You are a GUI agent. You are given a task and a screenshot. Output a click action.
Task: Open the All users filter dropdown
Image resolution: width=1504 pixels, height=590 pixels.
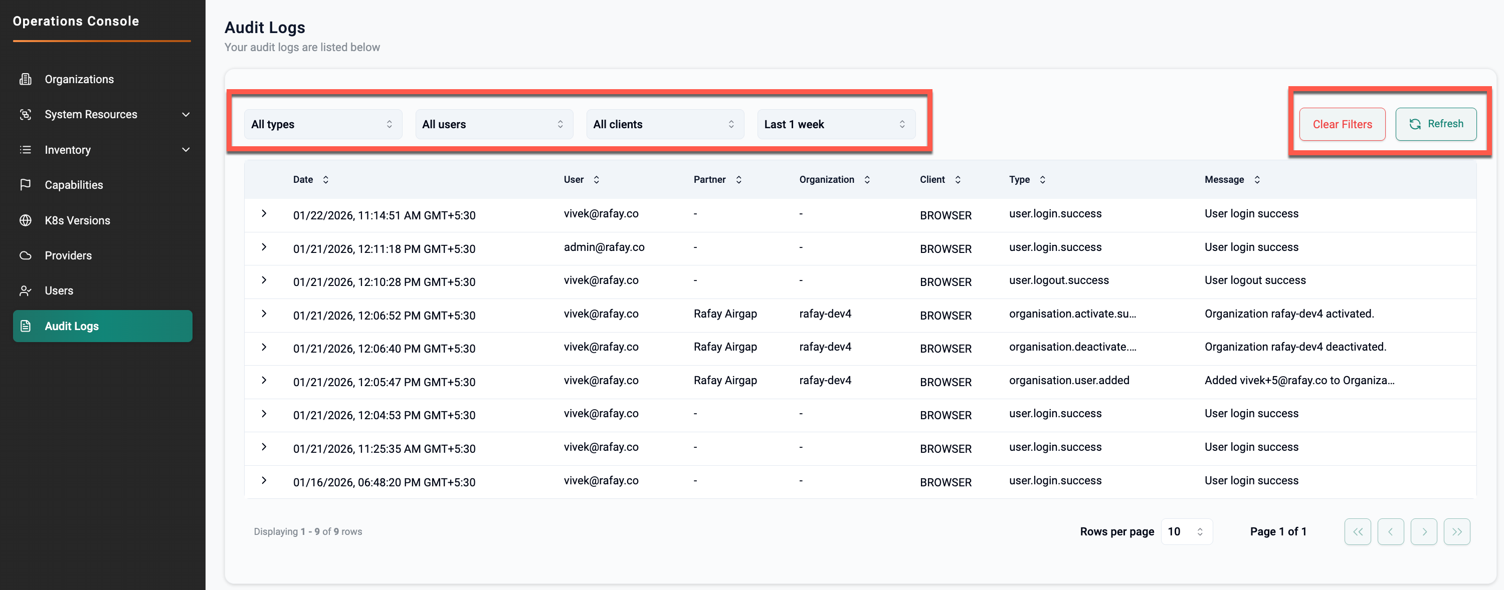(493, 124)
